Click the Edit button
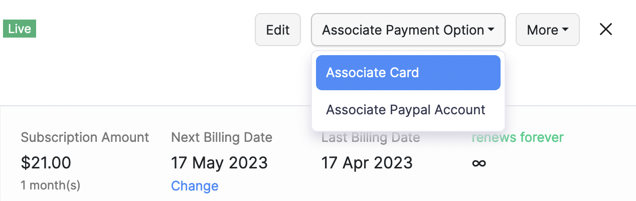 point(278,30)
